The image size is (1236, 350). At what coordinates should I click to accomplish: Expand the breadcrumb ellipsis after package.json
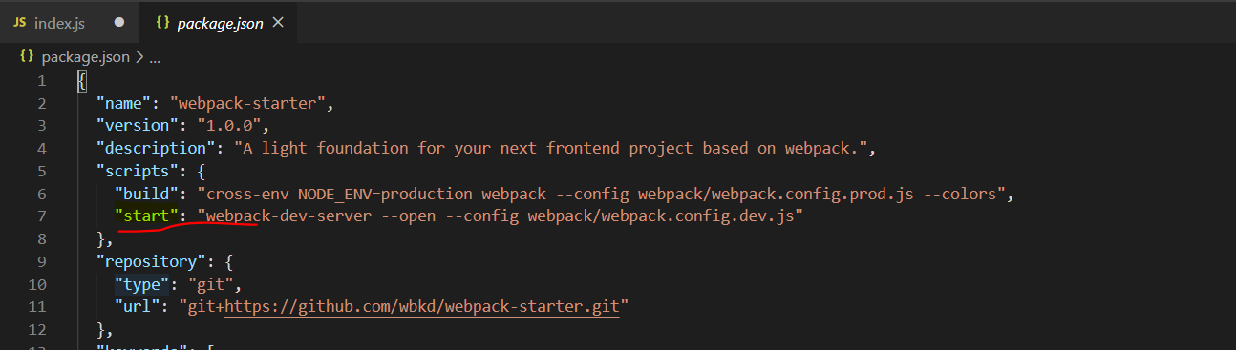(x=156, y=58)
